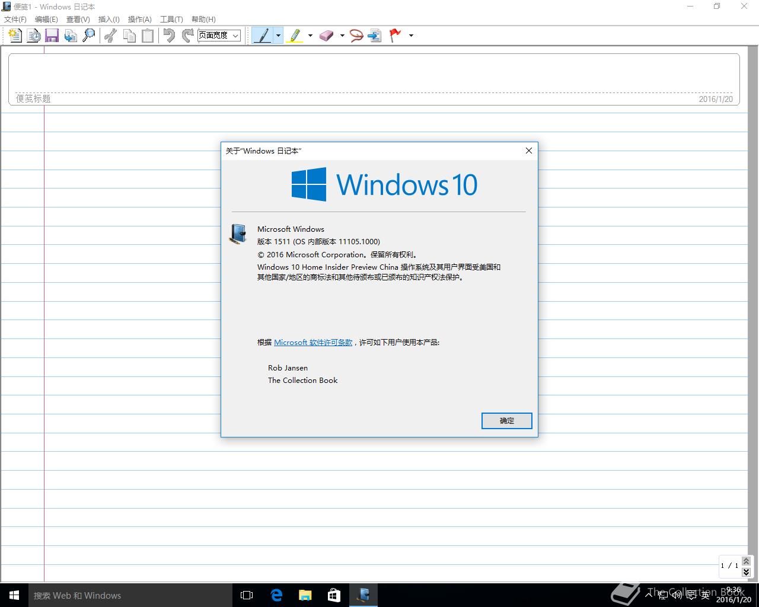
Task: Cut selection with the scissors icon
Action: tap(110, 36)
